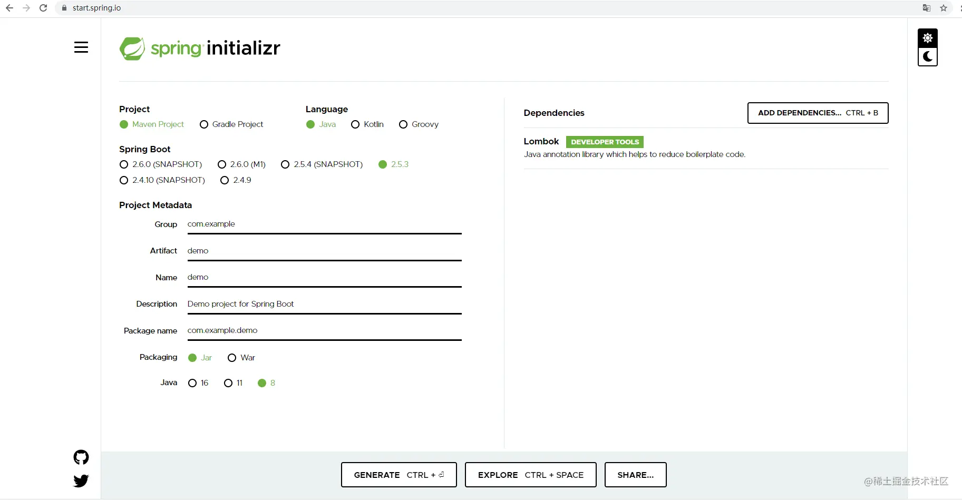Select Spring Boot 2.5.3
Image resolution: width=962 pixels, height=500 pixels.
pos(394,164)
